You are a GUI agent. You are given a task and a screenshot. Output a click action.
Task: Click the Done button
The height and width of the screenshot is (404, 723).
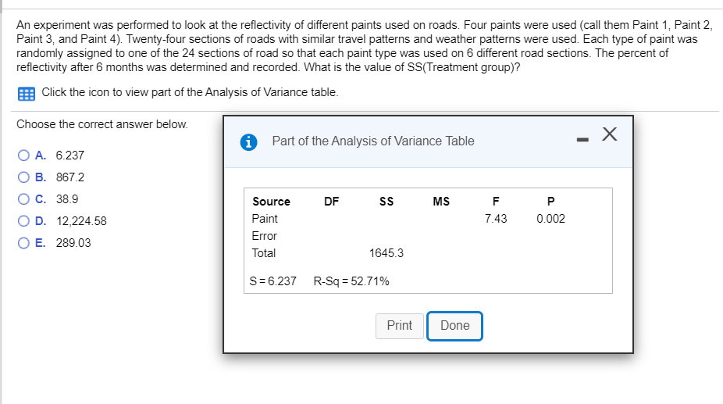pyautogui.click(x=454, y=326)
